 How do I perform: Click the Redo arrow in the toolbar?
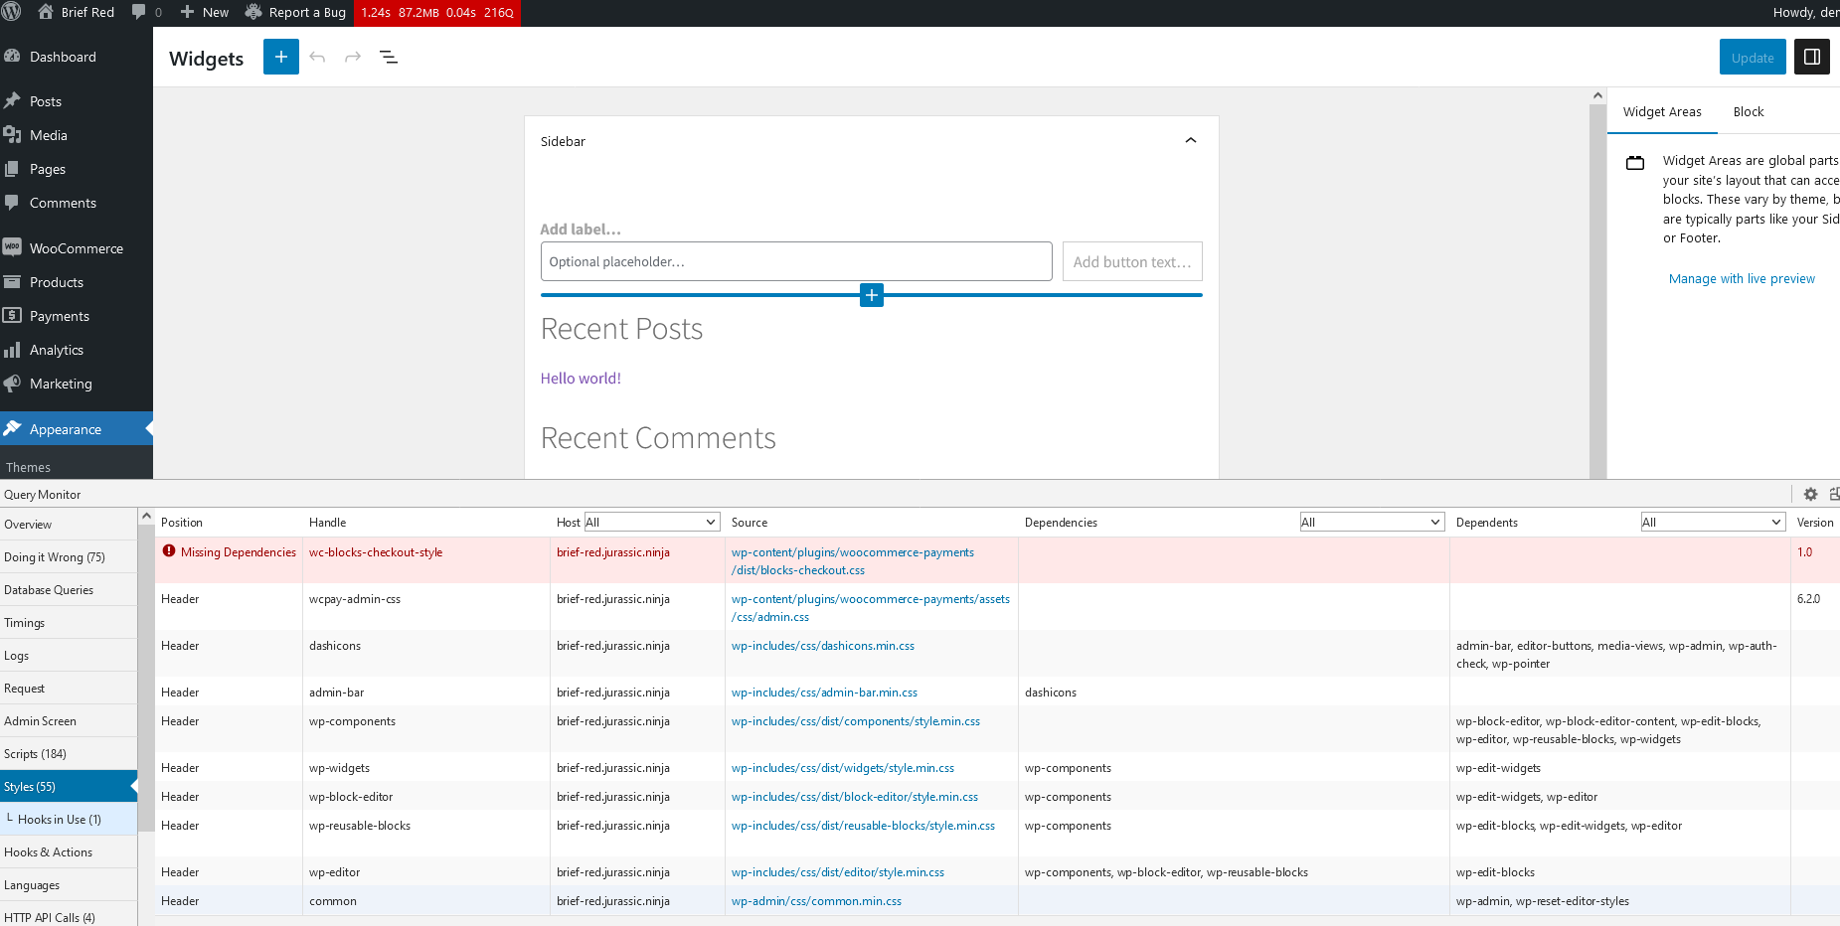[x=353, y=57]
